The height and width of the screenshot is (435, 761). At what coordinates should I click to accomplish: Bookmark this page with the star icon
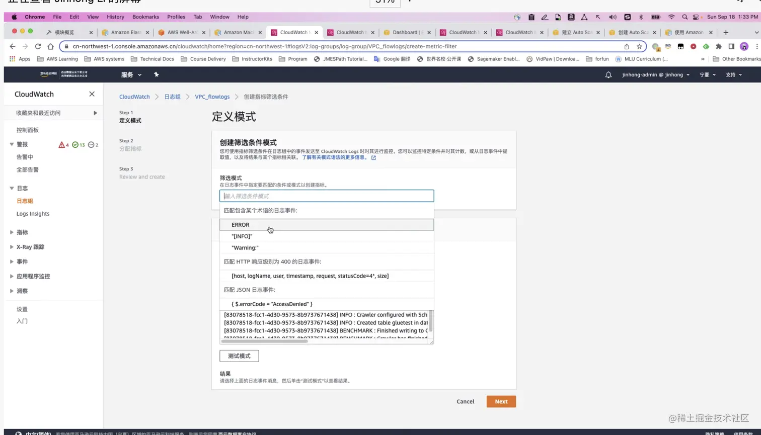pos(639,46)
